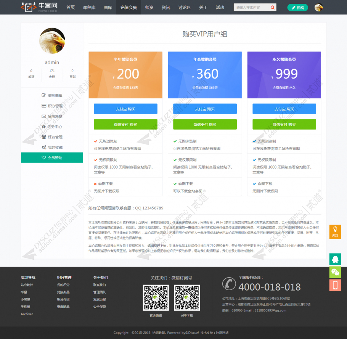Click the 我的收藏 gears icon
Viewport: 347px width, 339px height.
[x=44, y=147]
